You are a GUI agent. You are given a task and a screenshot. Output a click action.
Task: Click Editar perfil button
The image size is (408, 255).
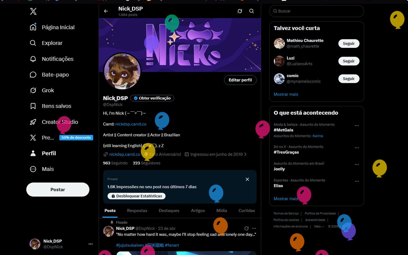tap(240, 80)
